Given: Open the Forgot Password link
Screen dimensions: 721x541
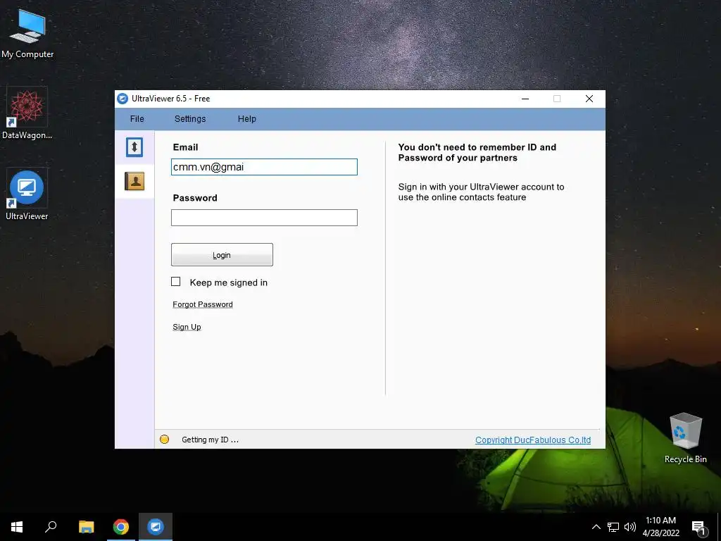Looking at the screenshot, I should pos(203,304).
